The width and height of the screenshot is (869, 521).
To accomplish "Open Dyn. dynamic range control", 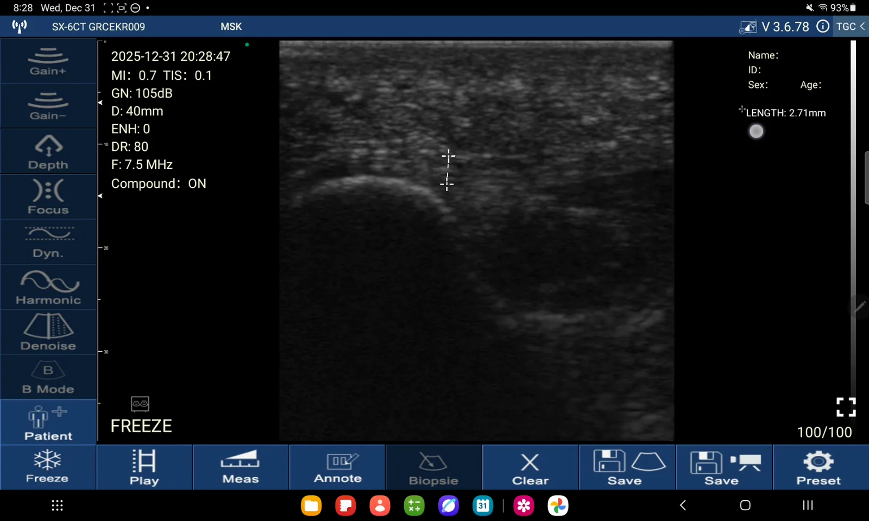I will click(x=48, y=242).
